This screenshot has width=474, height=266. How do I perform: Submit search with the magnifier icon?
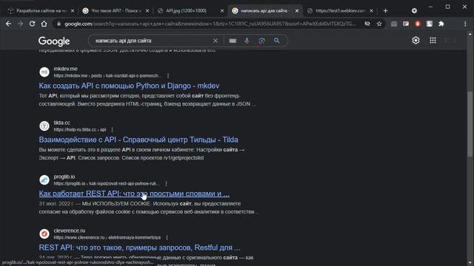point(276,41)
